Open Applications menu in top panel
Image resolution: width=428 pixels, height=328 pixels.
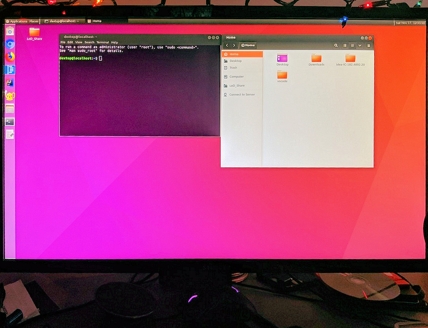click(17, 21)
